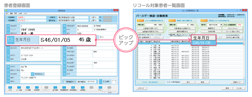Toggle checkbox for patient 4 江田 二美

137,46
